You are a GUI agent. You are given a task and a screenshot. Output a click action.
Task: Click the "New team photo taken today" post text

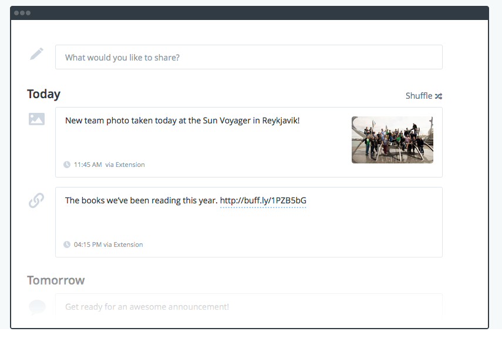(x=182, y=121)
